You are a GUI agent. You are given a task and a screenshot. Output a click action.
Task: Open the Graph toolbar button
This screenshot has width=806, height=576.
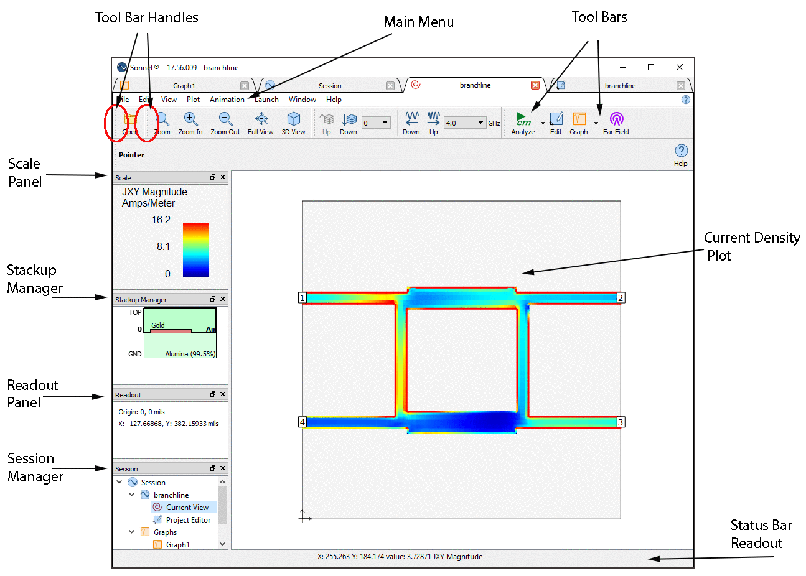pyautogui.click(x=579, y=119)
